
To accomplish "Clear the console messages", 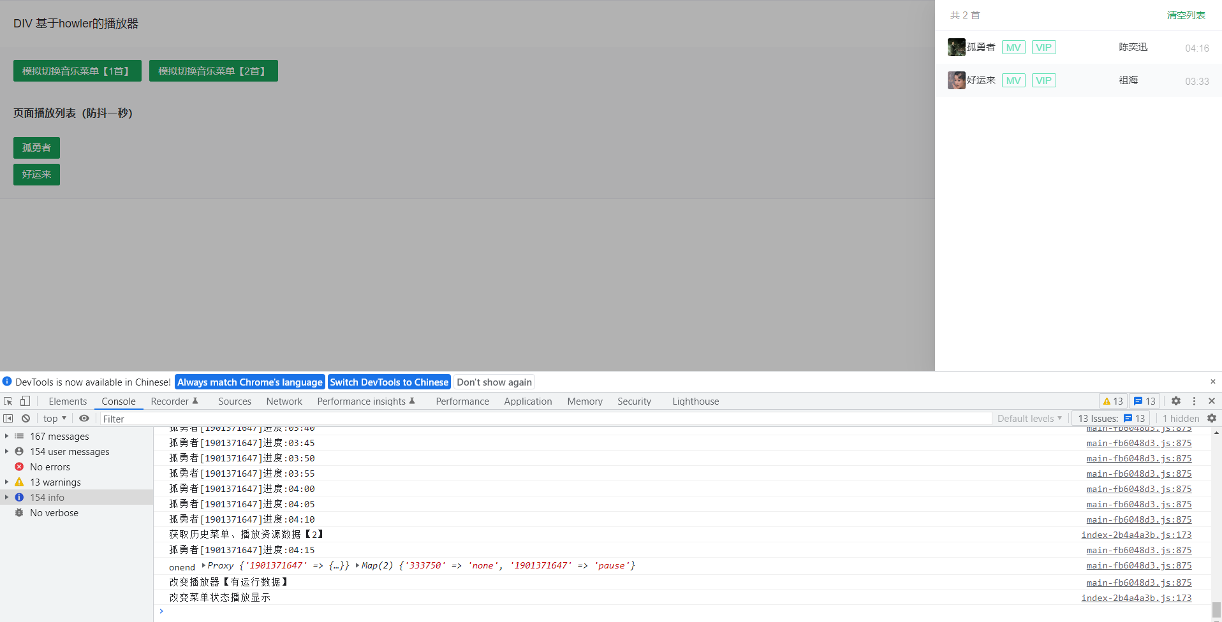I will coord(26,418).
